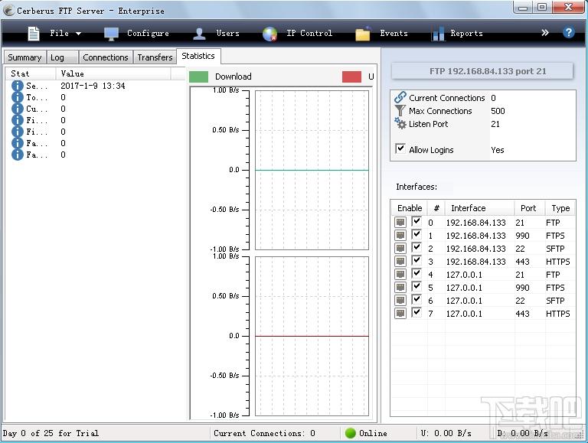The width and height of the screenshot is (588, 443).
Task: Sort by the Value column header
Action: [x=113, y=73]
